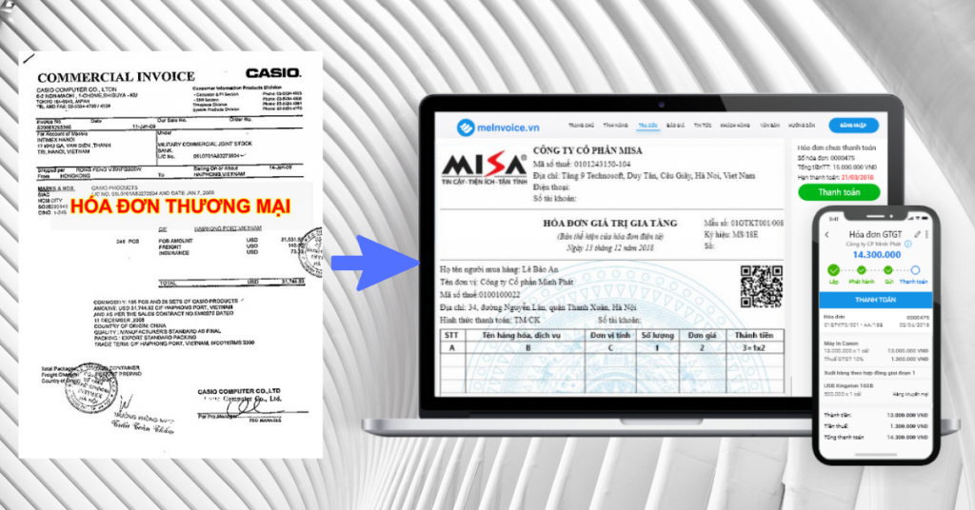Click the CÔNG TY CỔ PHẦN MISA heading
This screenshot has width=975, height=510.
pyautogui.click(x=587, y=150)
